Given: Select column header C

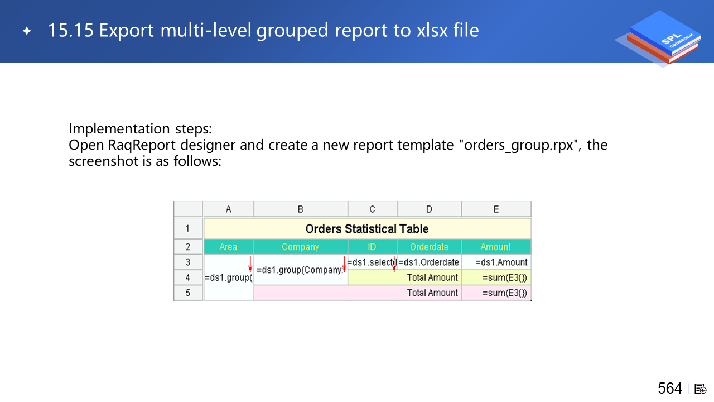Looking at the screenshot, I should coord(372,209).
